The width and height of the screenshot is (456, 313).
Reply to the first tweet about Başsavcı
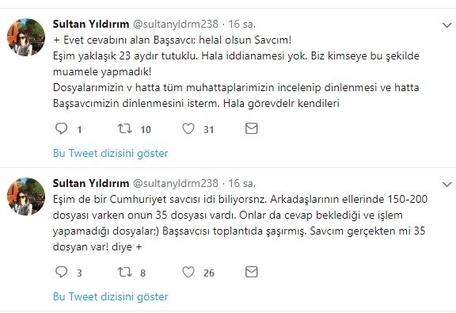pyautogui.click(x=62, y=128)
